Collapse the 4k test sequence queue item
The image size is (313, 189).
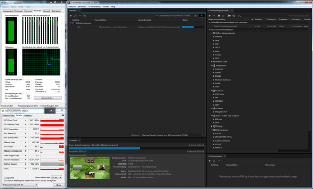(71, 23)
